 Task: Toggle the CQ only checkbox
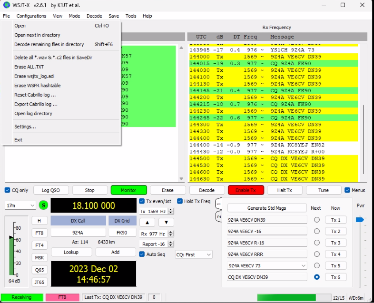click(x=8, y=190)
